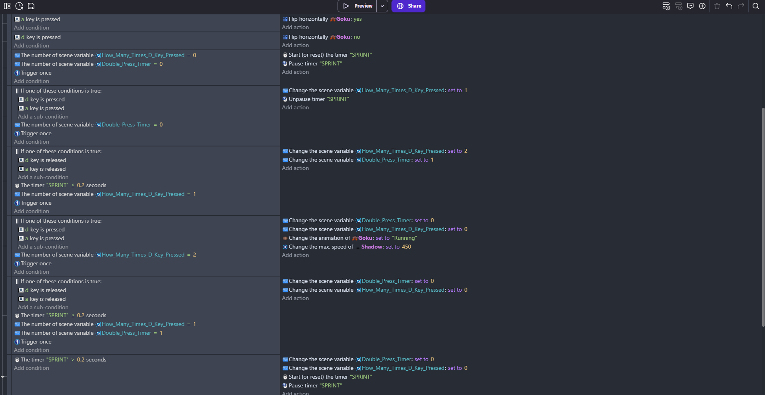Open the version history clock icon

tap(19, 6)
